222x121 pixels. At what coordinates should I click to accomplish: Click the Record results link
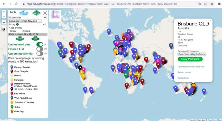click(184, 72)
